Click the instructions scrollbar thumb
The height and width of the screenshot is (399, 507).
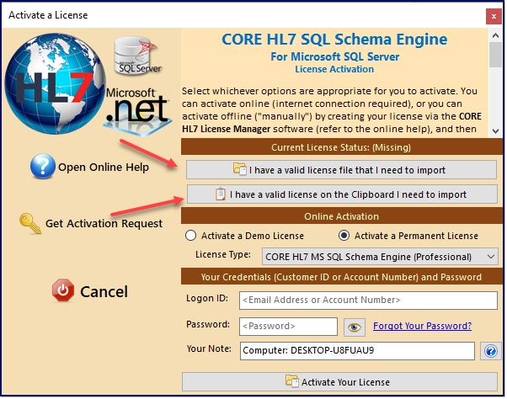click(495, 55)
